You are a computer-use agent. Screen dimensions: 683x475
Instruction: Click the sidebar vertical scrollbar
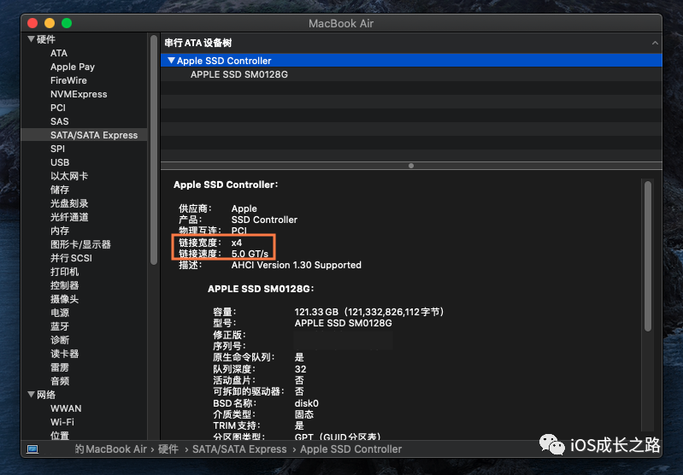[x=153, y=150]
